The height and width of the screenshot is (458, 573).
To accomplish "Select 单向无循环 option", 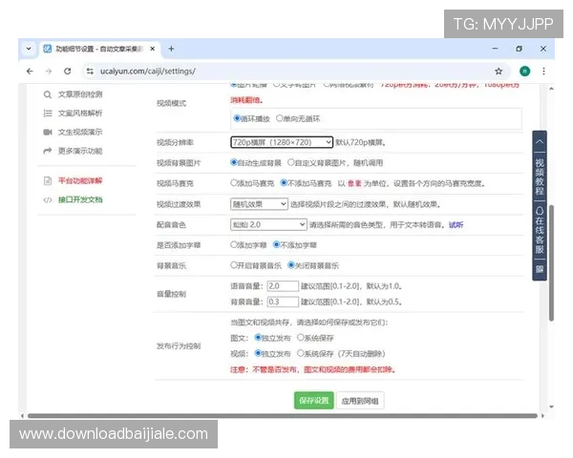I will tap(280, 118).
